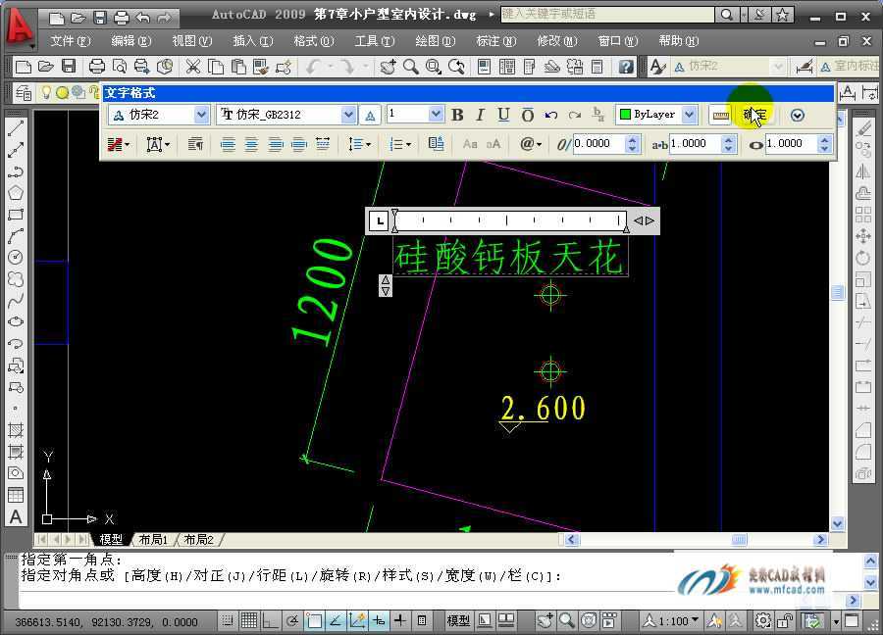Open the ByLayer color dropdown
Viewport: 883px width, 635px height.
pos(690,115)
